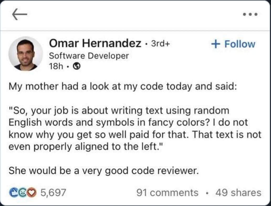Click the "very good code reviewer" sentence
The image size is (271, 206).
click(x=103, y=171)
